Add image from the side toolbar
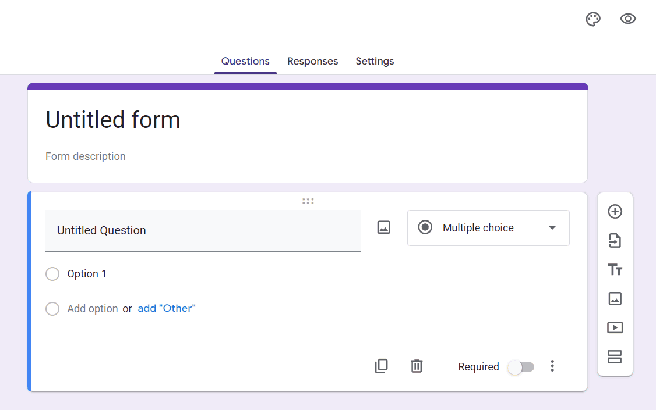 [x=615, y=299]
